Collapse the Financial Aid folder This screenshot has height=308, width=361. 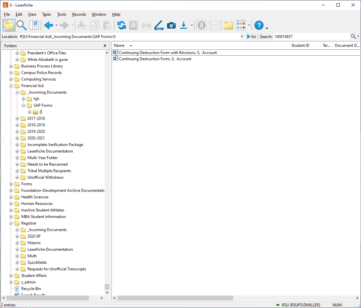tap(11, 86)
